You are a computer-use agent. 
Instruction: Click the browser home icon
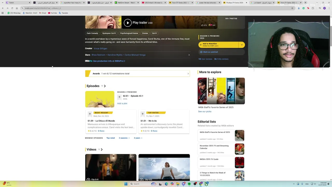tap(17, 8)
